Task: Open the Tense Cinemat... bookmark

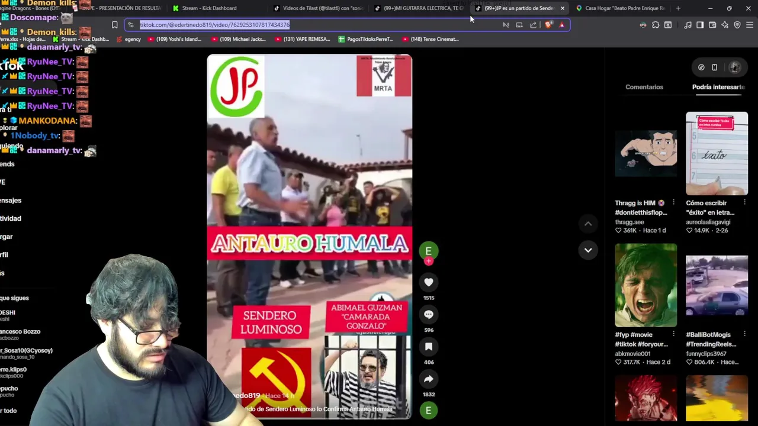Action: [431, 39]
